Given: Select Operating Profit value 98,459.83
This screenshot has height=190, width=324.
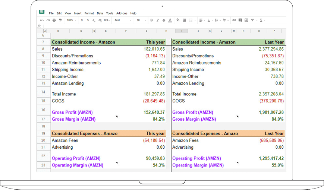Looking at the screenshot, I should (x=155, y=158).
